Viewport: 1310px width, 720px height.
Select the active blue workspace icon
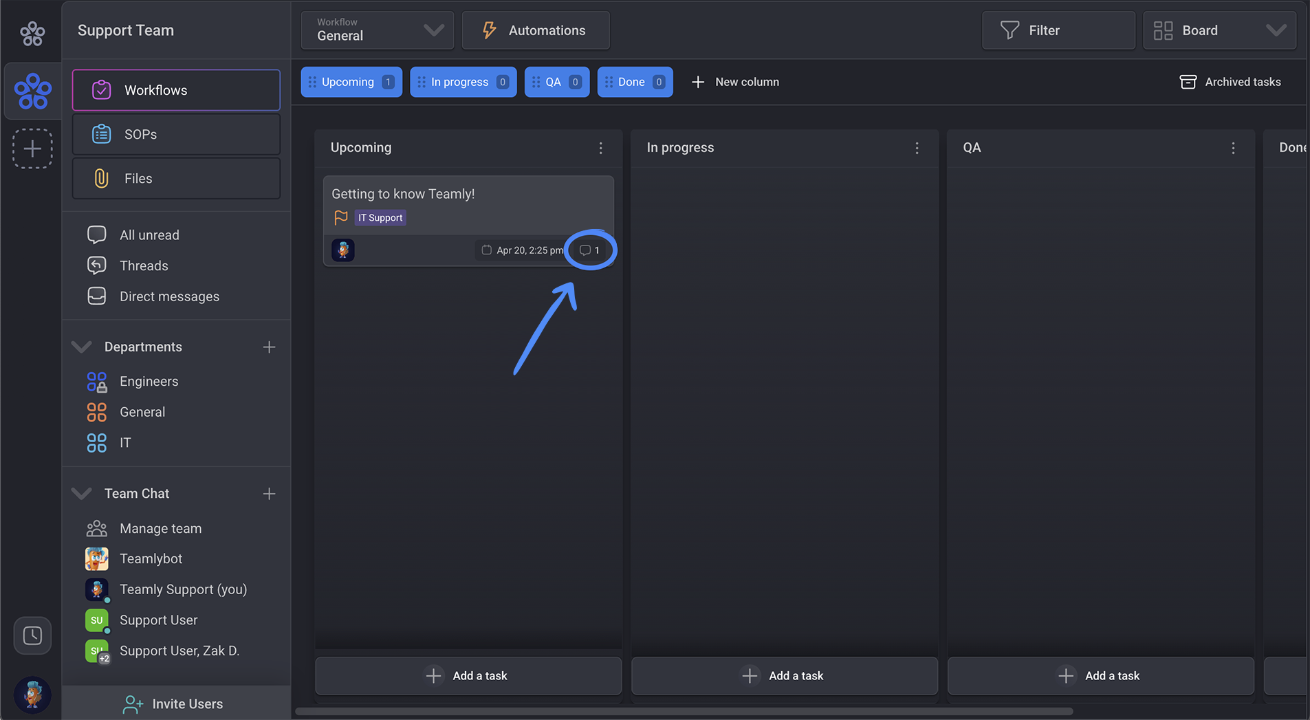pyautogui.click(x=32, y=91)
